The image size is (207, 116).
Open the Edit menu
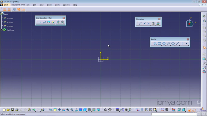35,5
